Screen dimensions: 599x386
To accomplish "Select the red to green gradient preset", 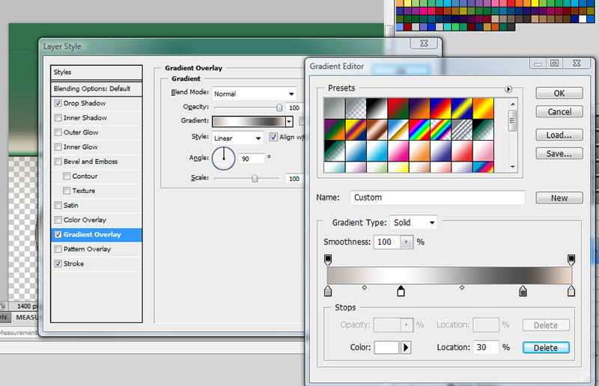I will pyautogui.click(x=398, y=108).
